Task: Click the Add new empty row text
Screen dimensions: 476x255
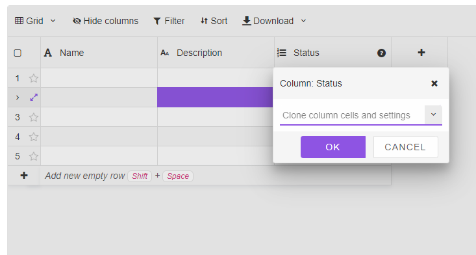Action: [84, 176]
